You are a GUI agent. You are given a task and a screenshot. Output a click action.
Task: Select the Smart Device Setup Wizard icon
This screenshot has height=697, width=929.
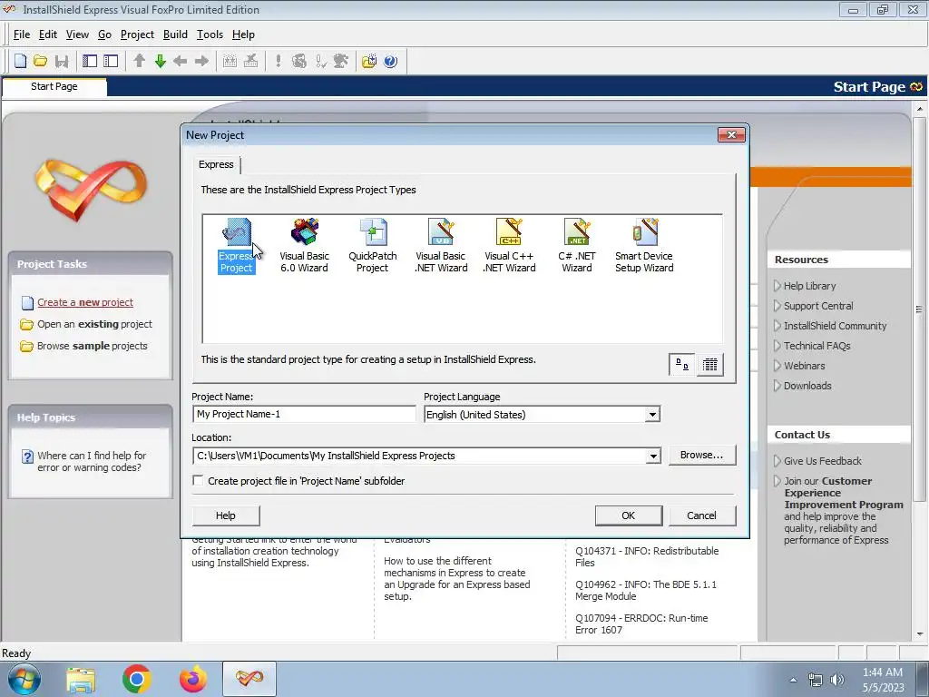point(645,245)
